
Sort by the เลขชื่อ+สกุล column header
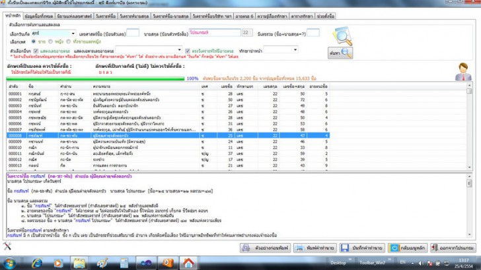coord(292,86)
